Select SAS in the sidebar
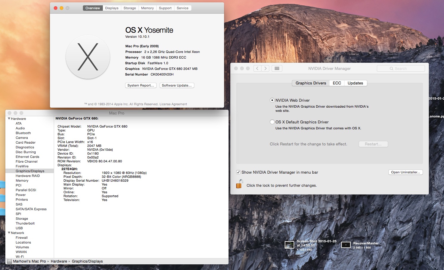 click(19, 204)
